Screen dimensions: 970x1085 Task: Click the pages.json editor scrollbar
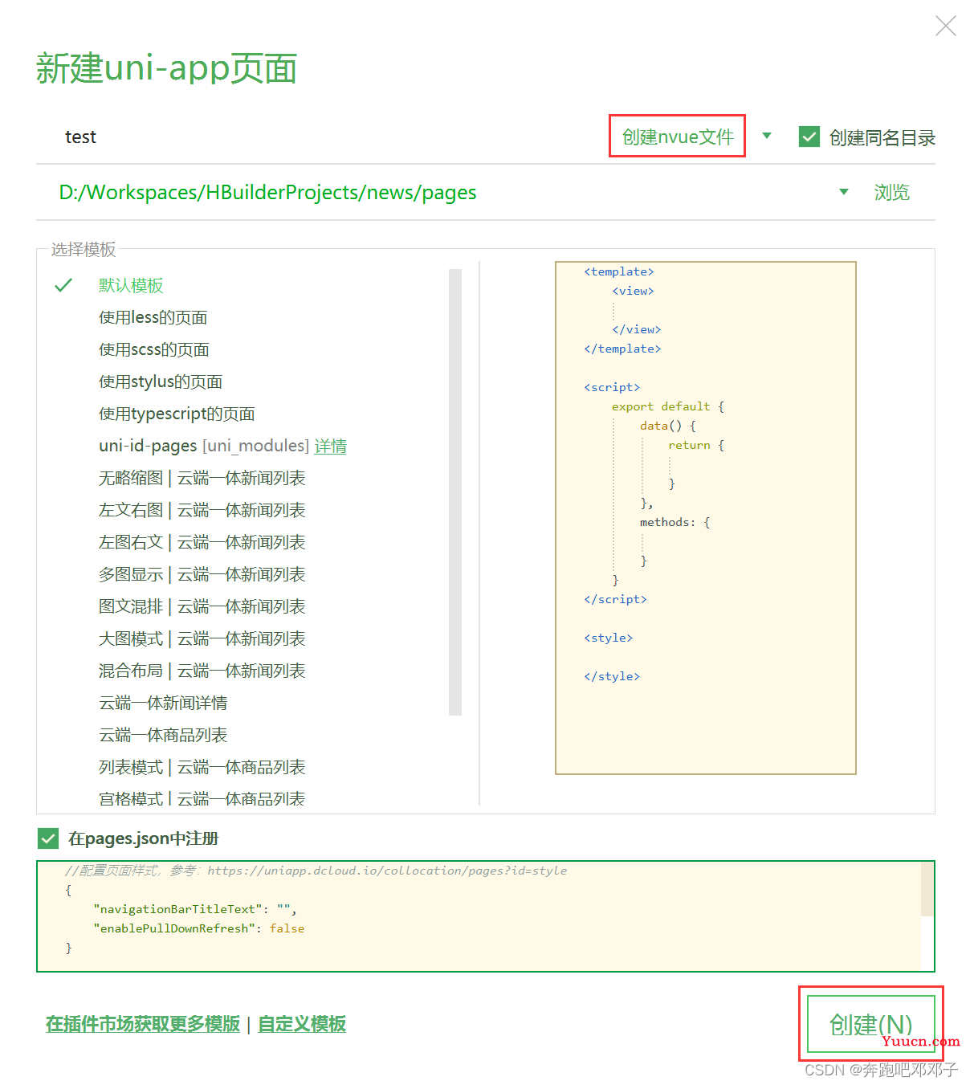(927, 889)
